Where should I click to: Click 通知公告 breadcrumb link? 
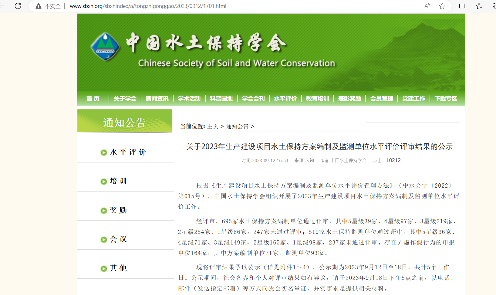coord(237,126)
